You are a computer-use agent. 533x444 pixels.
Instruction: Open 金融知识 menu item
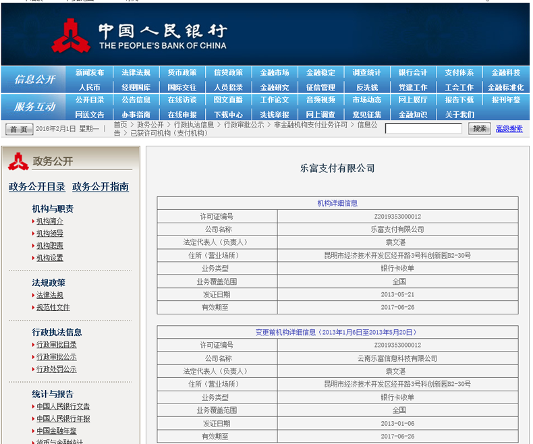pos(413,115)
